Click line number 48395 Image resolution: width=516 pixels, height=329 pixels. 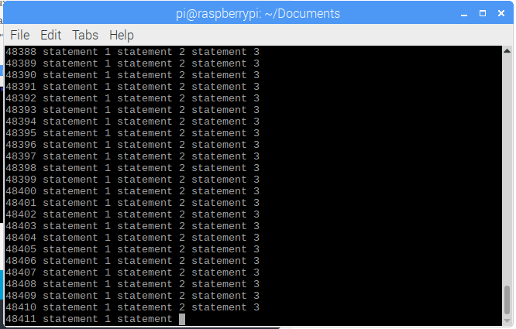21,133
